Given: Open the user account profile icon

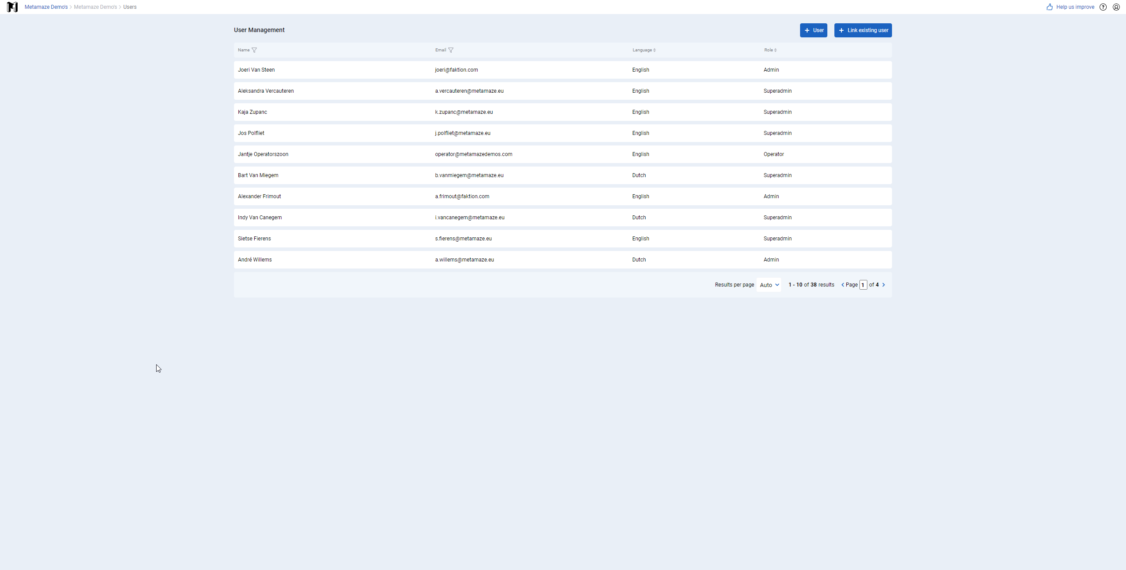Looking at the screenshot, I should point(1116,7).
